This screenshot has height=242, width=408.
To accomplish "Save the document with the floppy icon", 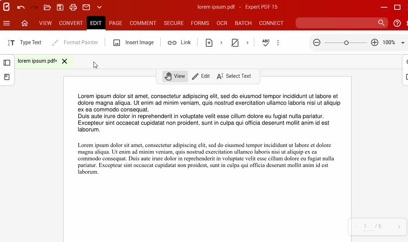I will click(x=60, y=7).
